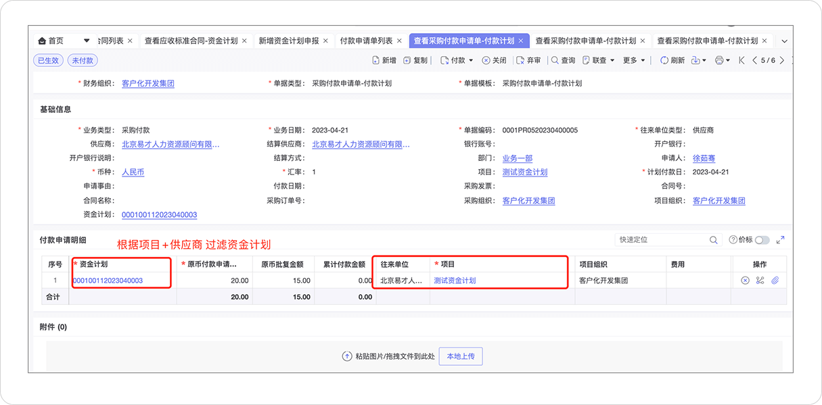822x405 pixels.
Task: Switch to the 付款申请单列表 tab
Action: click(366, 41)
